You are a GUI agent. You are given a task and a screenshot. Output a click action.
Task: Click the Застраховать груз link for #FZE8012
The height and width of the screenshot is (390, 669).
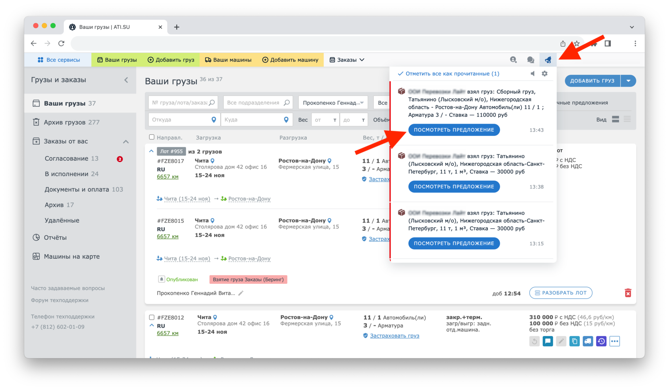click(395, 336)
